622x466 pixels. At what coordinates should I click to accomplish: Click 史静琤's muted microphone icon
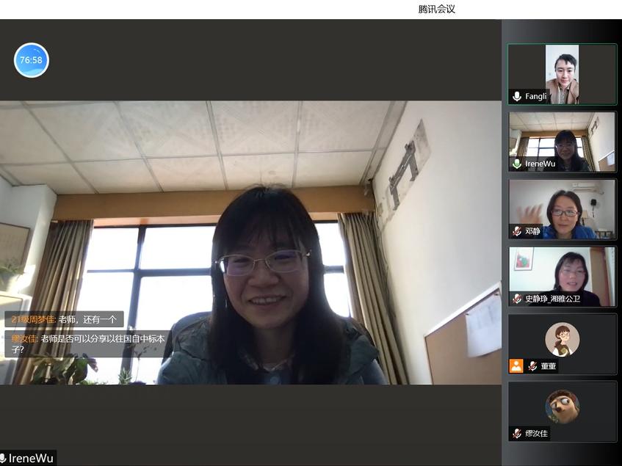pyautogui.click(x=517, y=299)
